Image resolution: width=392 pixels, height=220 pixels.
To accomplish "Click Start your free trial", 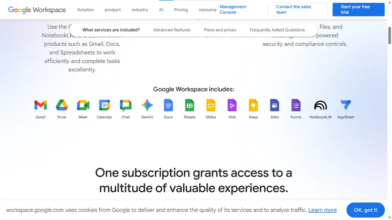I will point(358,9).
